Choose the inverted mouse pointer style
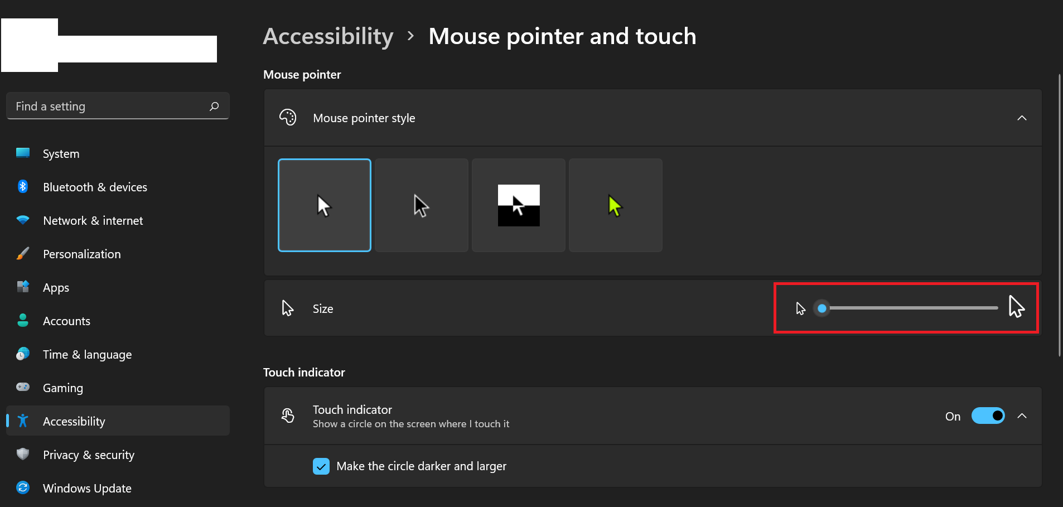Screen dimensions: 1063x507 point(518,205)
